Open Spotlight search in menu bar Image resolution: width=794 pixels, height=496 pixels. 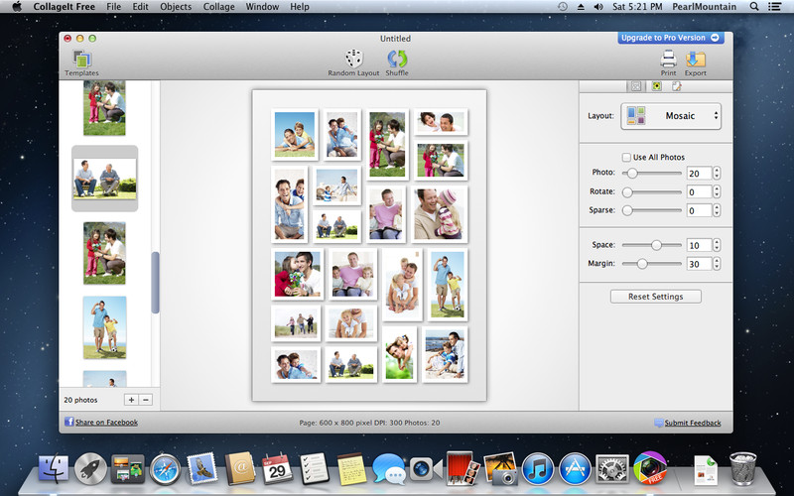pos(754,7)
